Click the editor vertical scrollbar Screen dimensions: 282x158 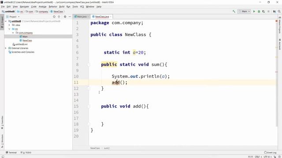pos(277,73)
